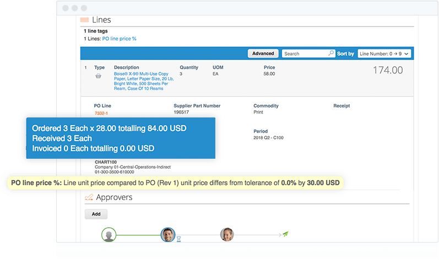439x269 pixels.
Task: Select the blue-ringed current approver avatar
Action: pyautogui.click(x=167, y=235)
